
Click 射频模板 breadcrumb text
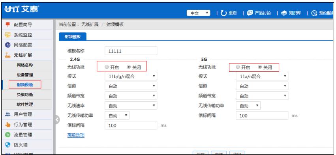pos(115,24)
